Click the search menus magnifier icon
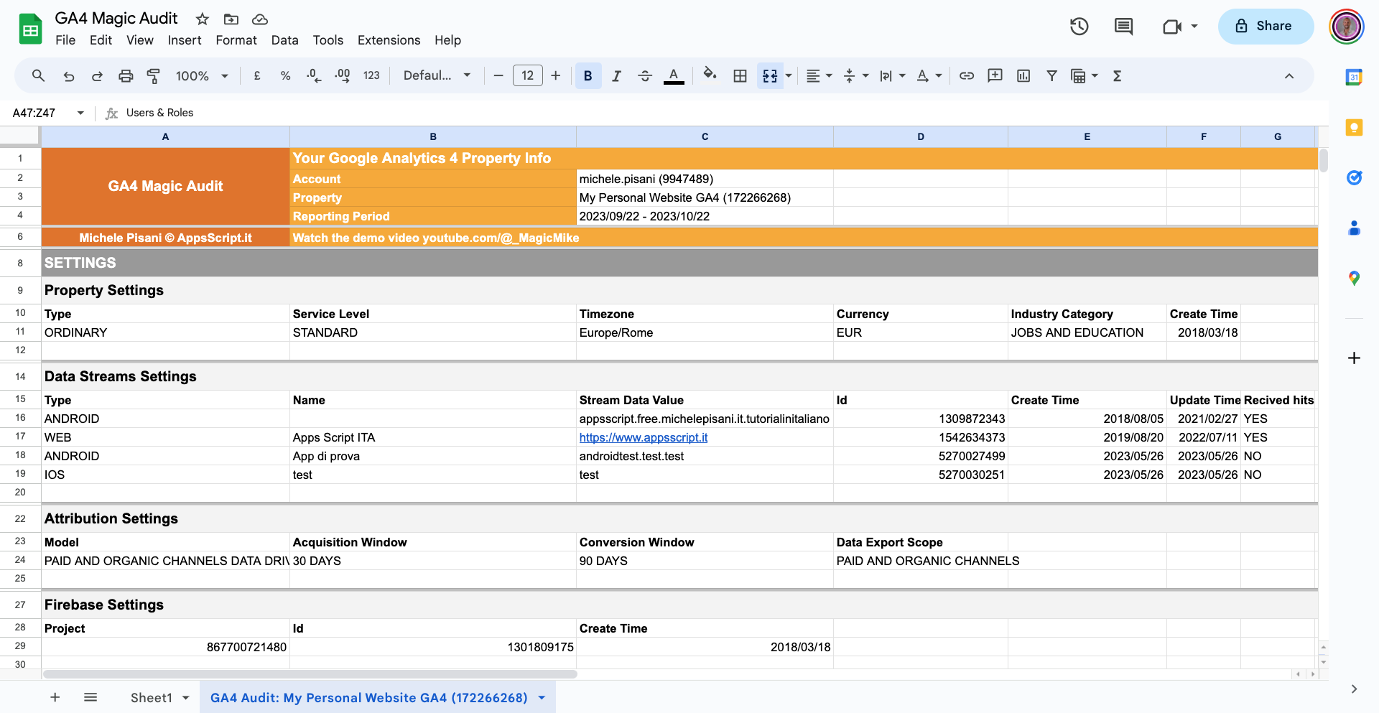Image resolution: width=1379 pixels, height=713 pixels. point(39,75)
